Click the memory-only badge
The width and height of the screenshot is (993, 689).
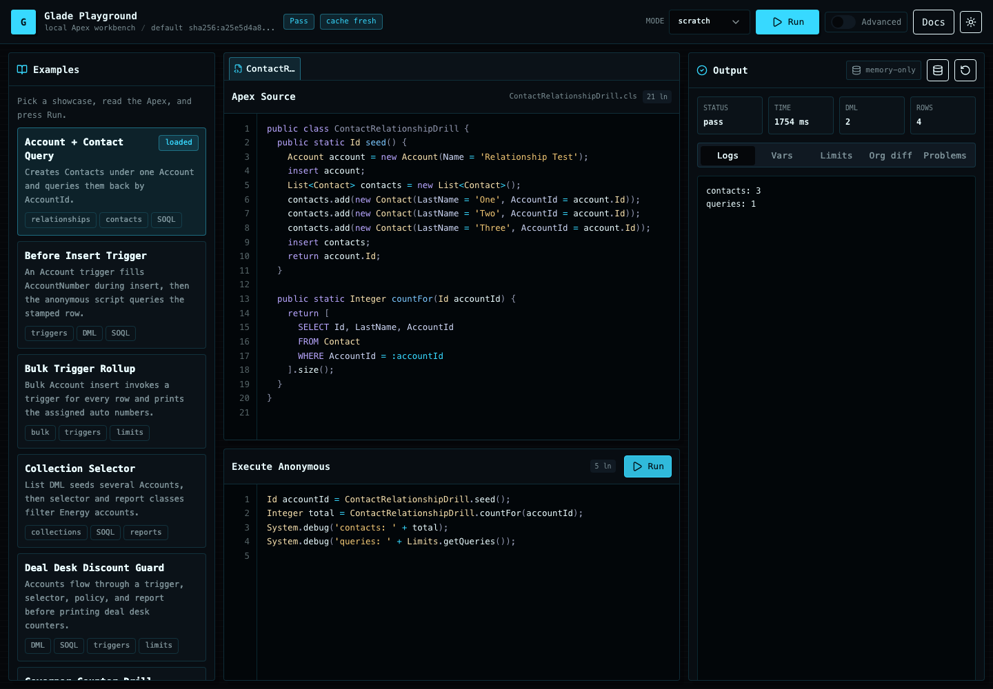pos(883,70)
